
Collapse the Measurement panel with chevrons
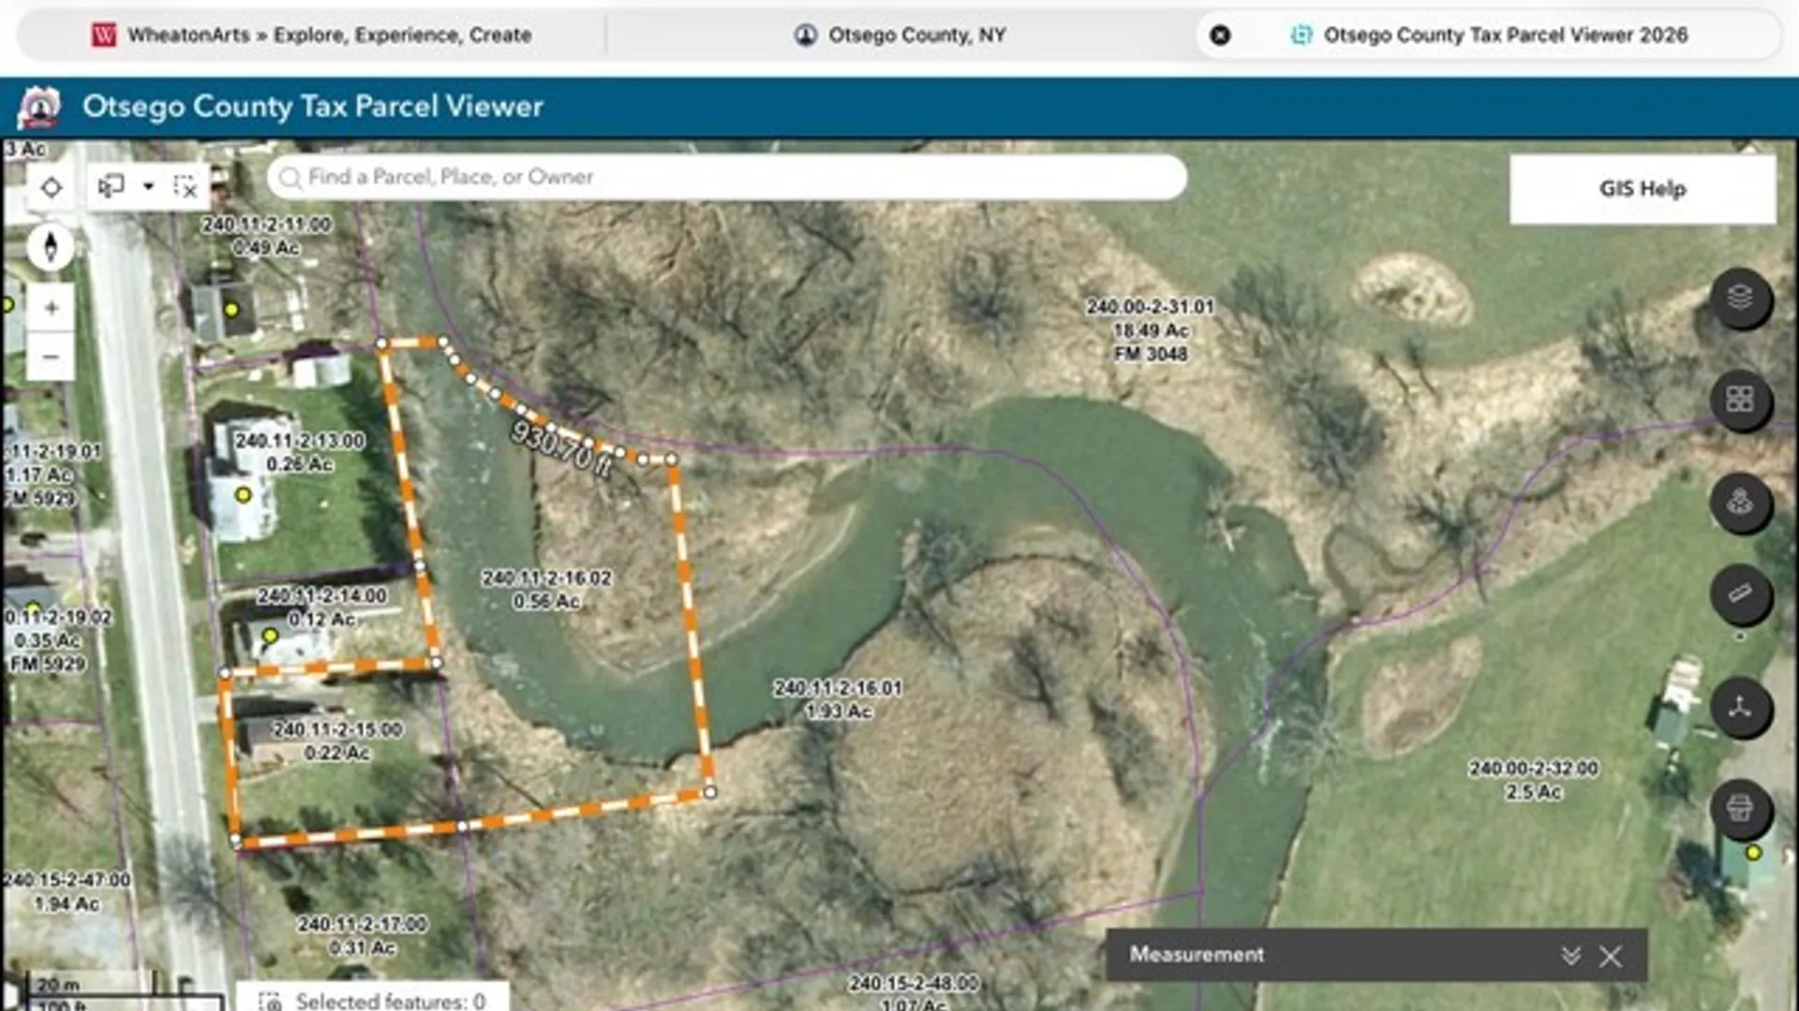click(1571, 956)
